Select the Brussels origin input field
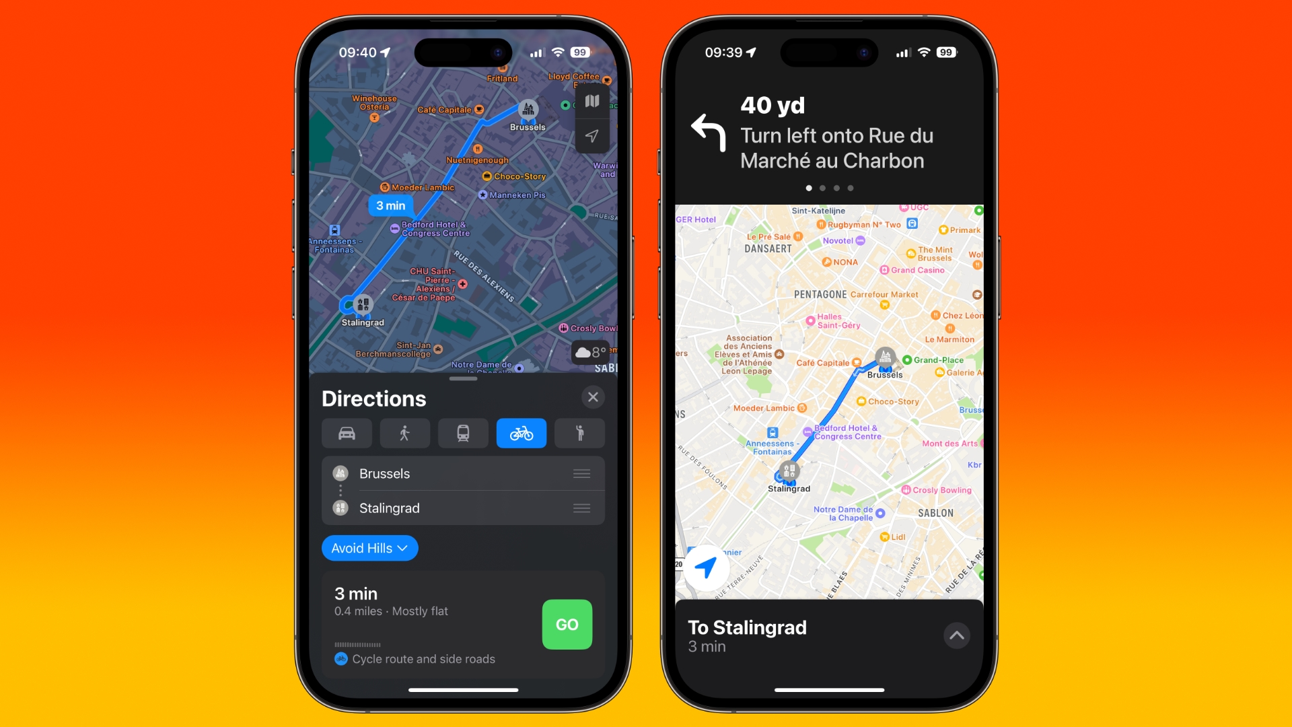The image size is (1292, 727). click(x=462, y=473)
